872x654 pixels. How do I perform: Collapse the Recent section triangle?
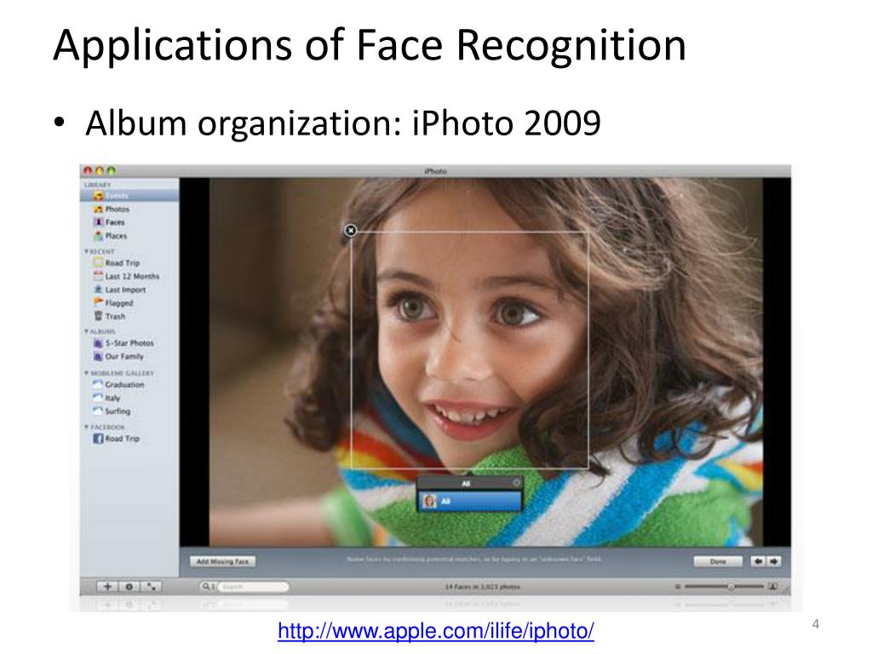pyautogui.click(x=86, y=251)
